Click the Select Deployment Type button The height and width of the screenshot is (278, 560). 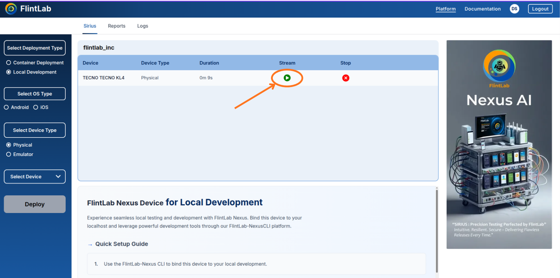[35, 48]
